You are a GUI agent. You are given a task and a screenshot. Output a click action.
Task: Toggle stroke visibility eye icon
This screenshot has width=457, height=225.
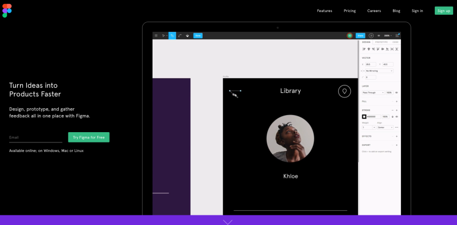(396, 117)
